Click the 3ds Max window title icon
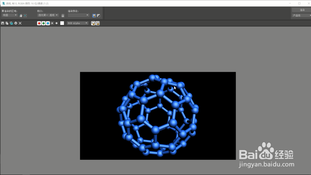 coord(3,3)
